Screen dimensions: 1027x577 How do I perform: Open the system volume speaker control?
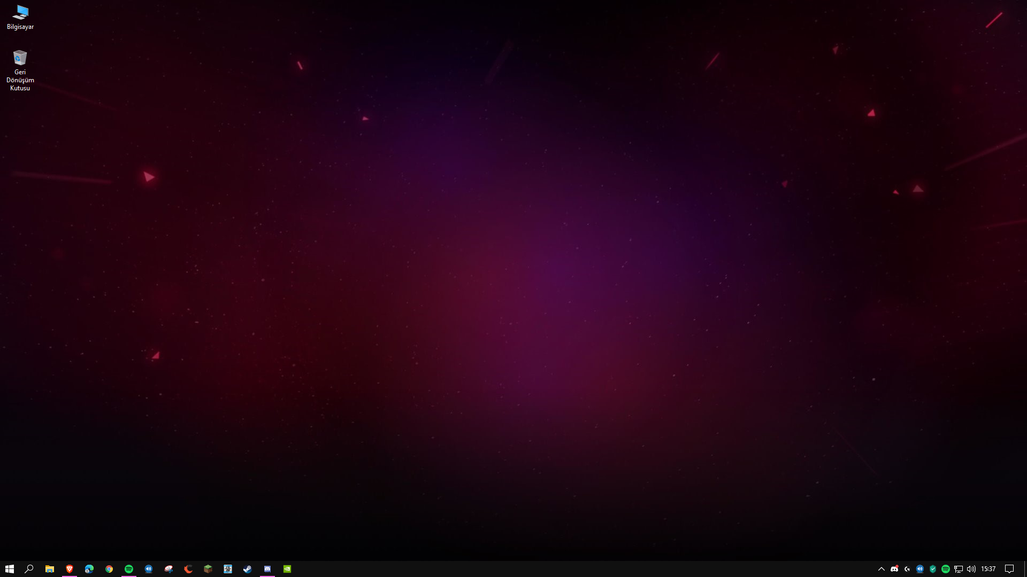coord(971,569)
